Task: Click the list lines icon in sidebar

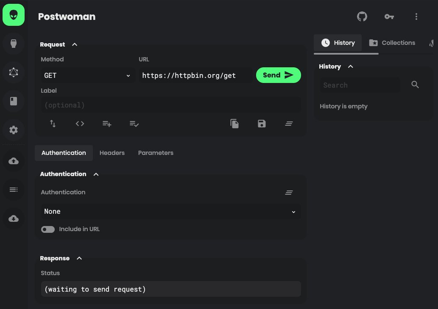Action: 14,190
